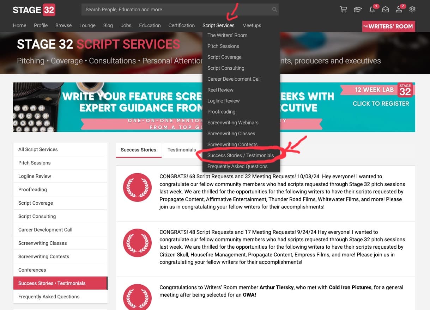Open Browse in the navigation bar
The image size is (430, 310).
(x=63, y=25)
